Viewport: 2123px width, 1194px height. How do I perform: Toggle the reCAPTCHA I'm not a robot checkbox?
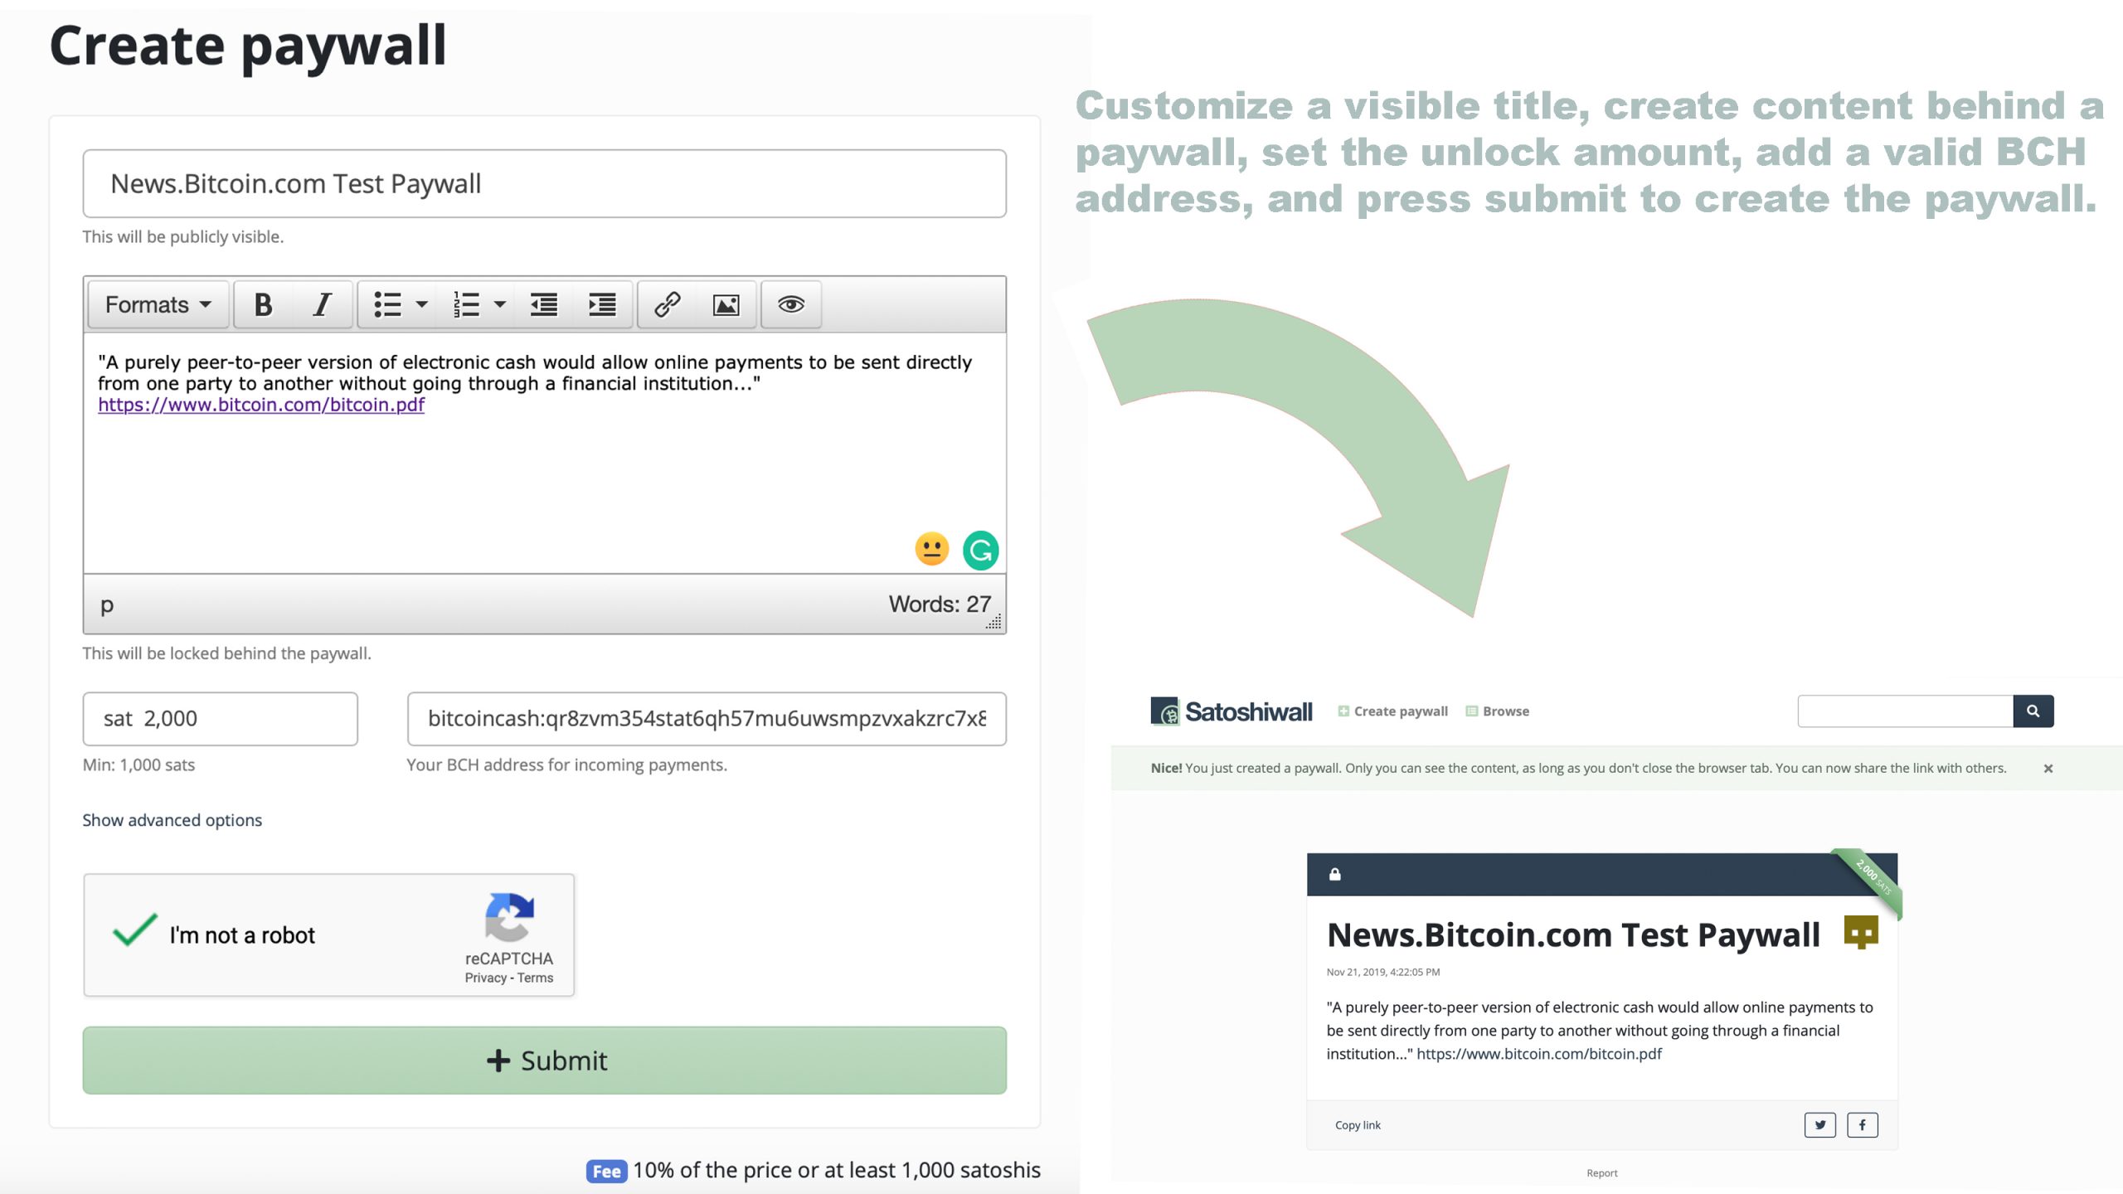(x=133, y=933)
